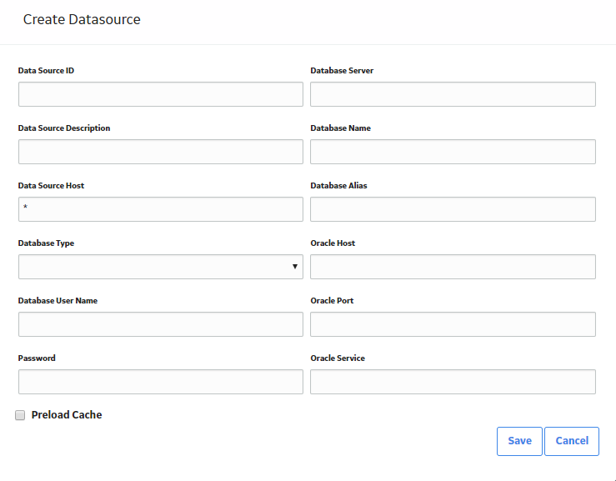
Task: Select the Data Source Host text box
Action: 161,209
